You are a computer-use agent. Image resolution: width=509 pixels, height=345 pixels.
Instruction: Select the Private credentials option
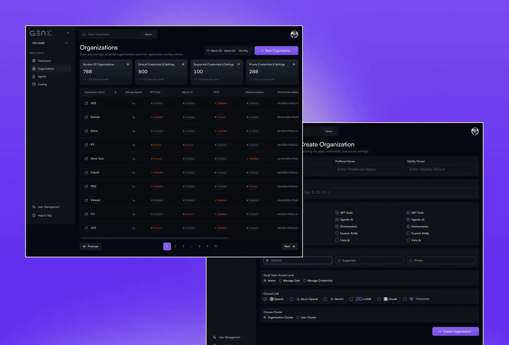click(441, 260)
